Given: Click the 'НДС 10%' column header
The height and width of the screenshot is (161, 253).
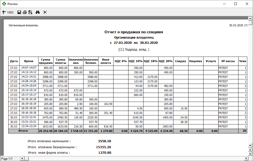Looking at the screenshot, I should pyautogui.click(x=136, y=61).
